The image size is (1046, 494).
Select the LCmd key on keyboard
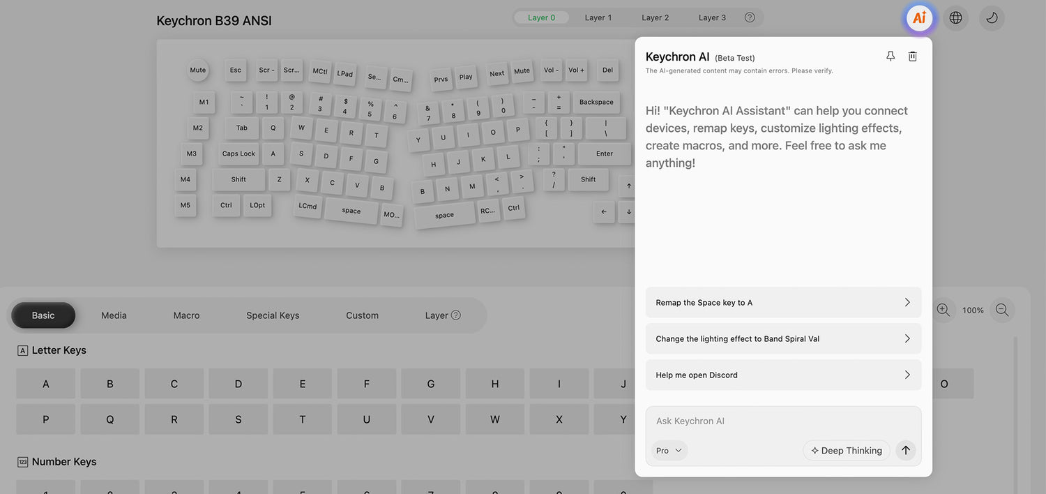308,207
